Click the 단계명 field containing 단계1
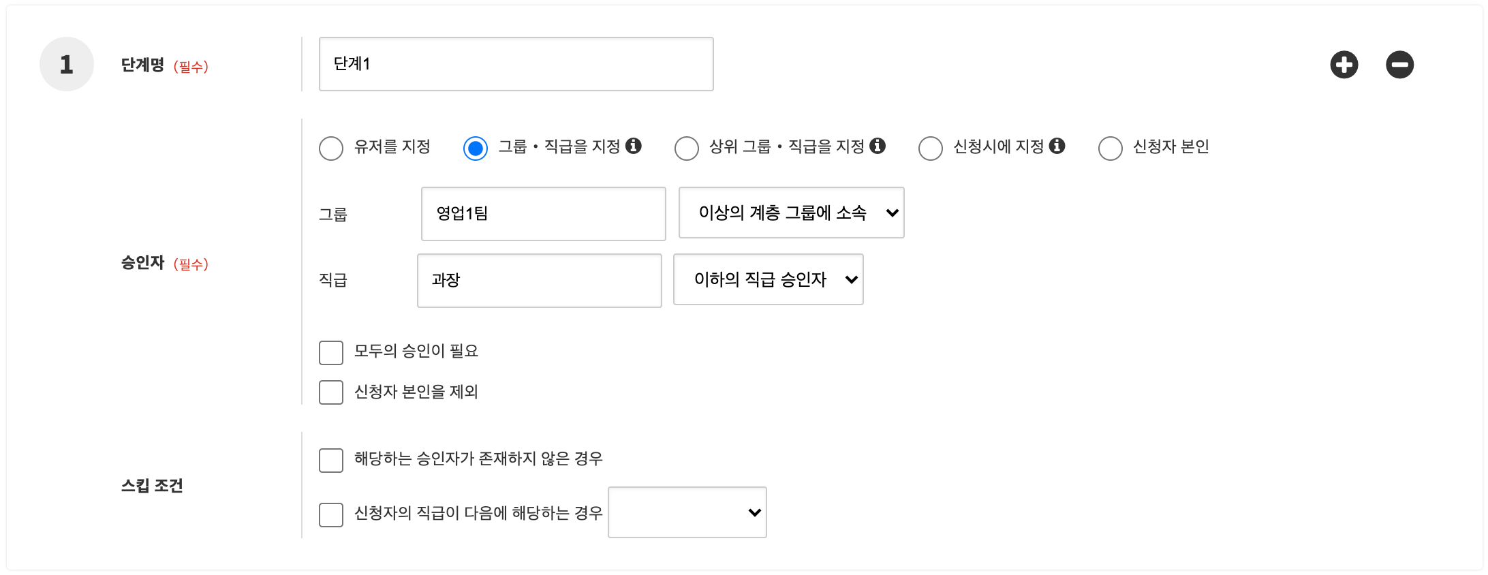Screen dimensions: 1488x575 [x=516, y=64]
